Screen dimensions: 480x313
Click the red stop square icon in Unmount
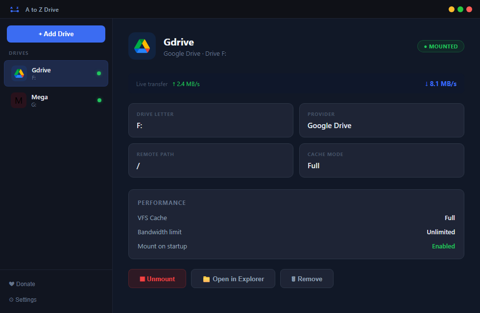pos(143,279)
